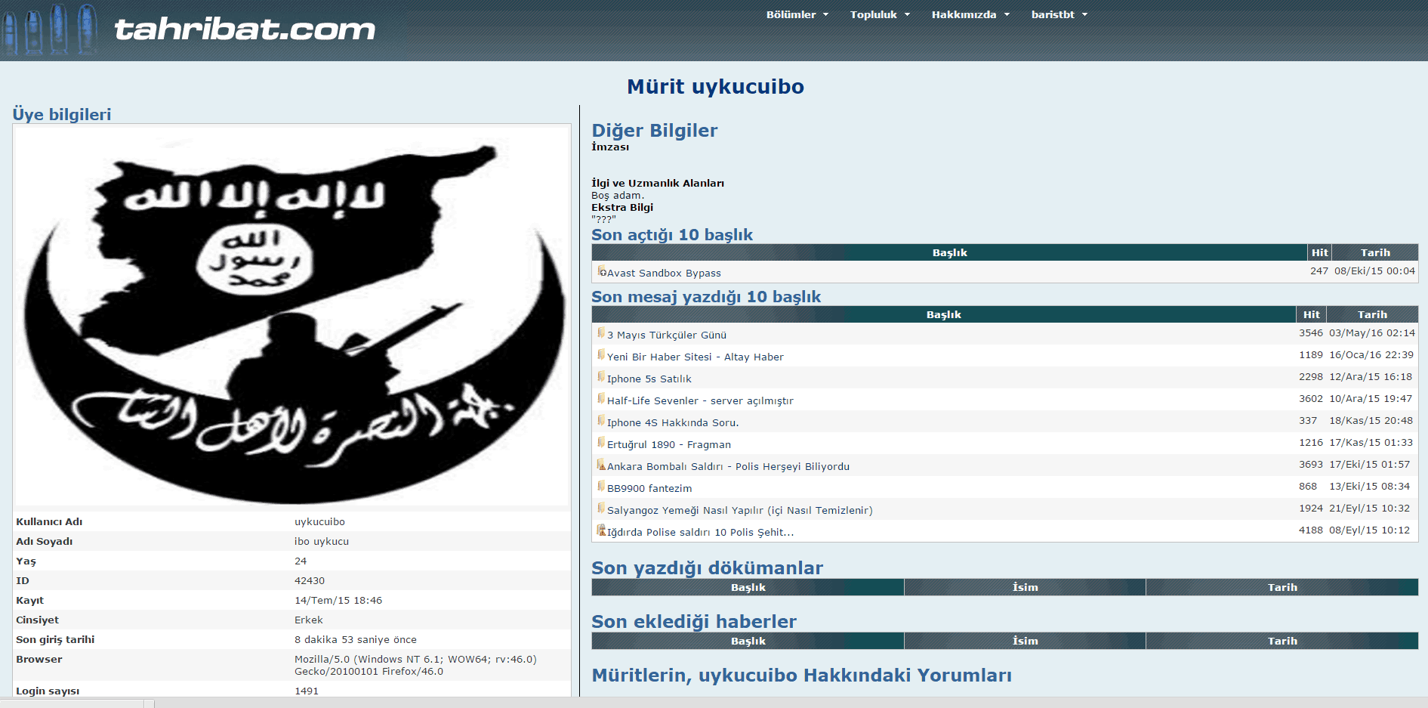Image resolution: width=1428 pixels, height=708 pixels.
Task: Click folder icon beside Half-Life Sevenler
Action: coord(601,399)
